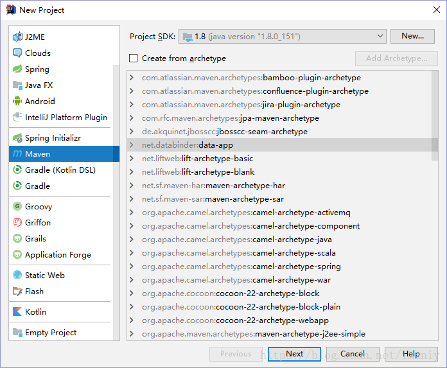Screen dimensions: 447x368
Task: Select the Kotlin K icon
Action: (x=17, y=312)
